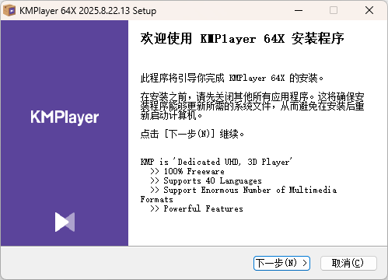Click the line 此程序将引导你完成 KMPlayer 64X 的安装

(x=232, y=78)
